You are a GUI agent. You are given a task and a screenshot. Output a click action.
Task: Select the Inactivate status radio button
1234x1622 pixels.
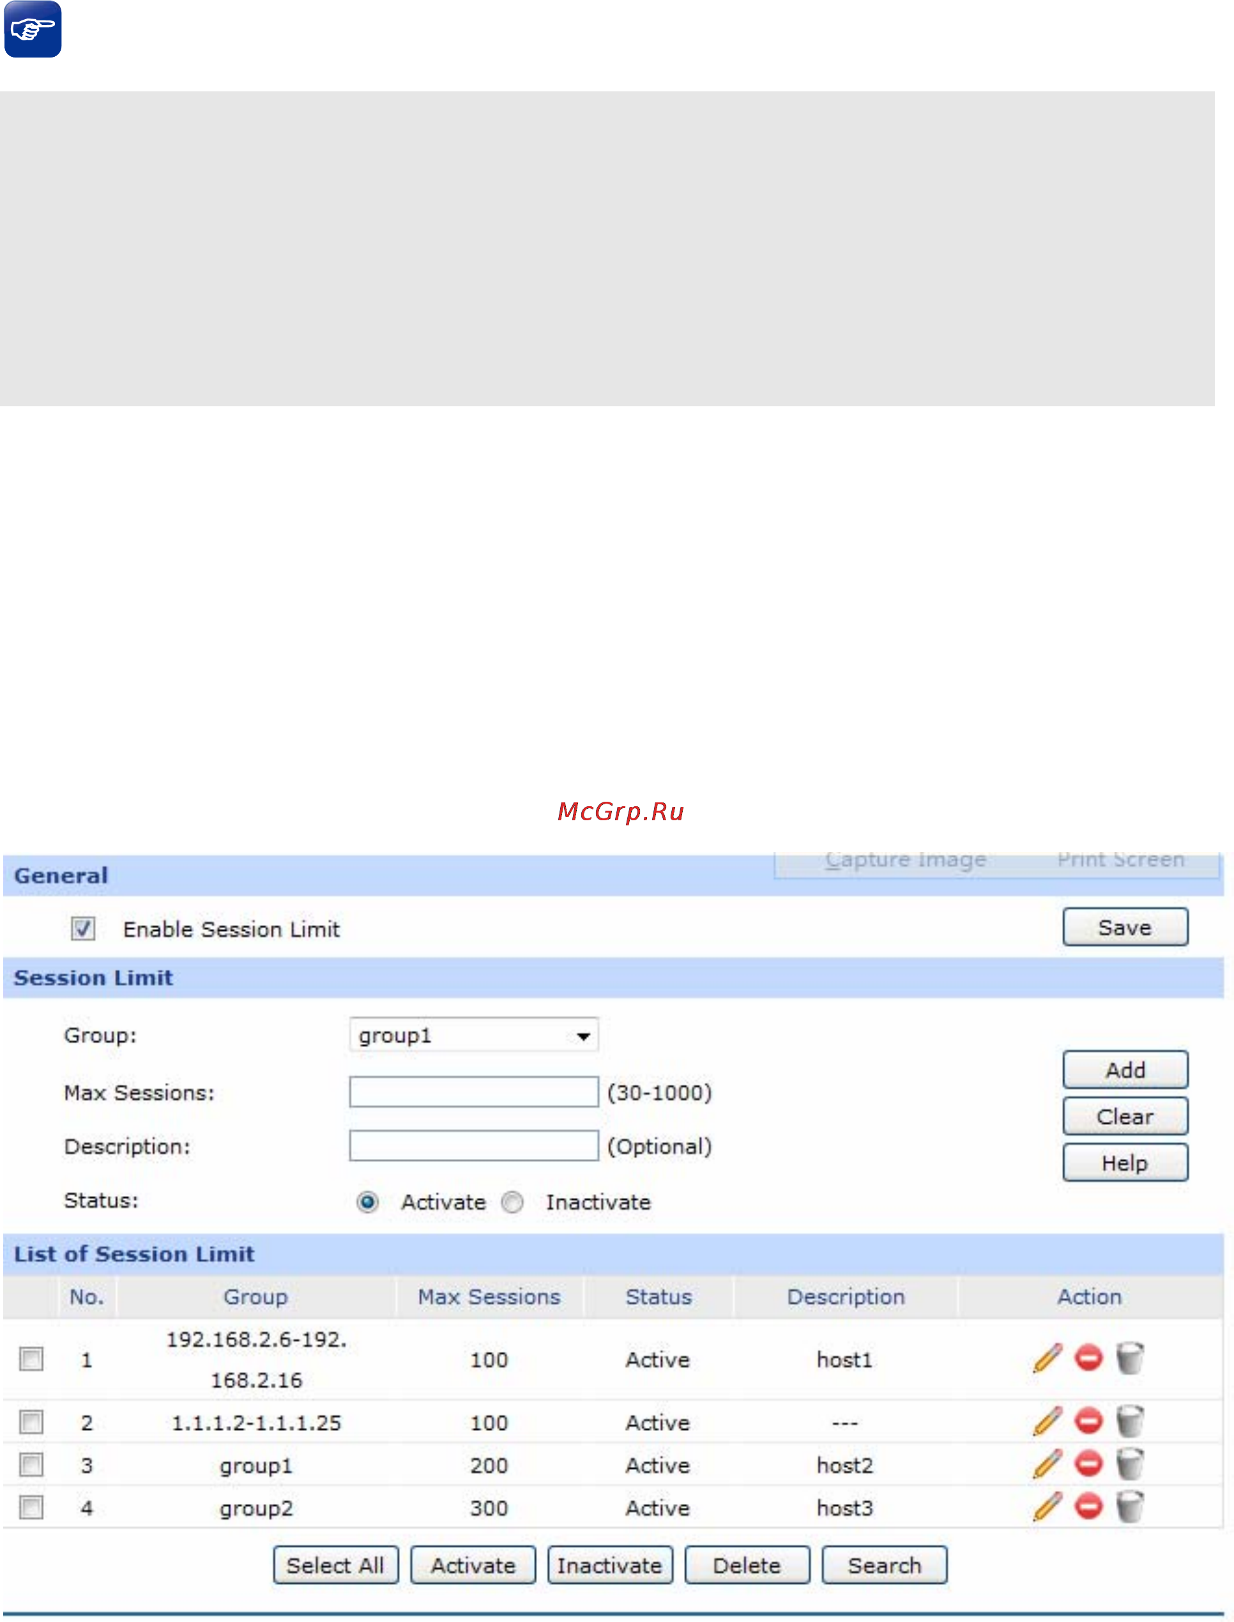512,1202
